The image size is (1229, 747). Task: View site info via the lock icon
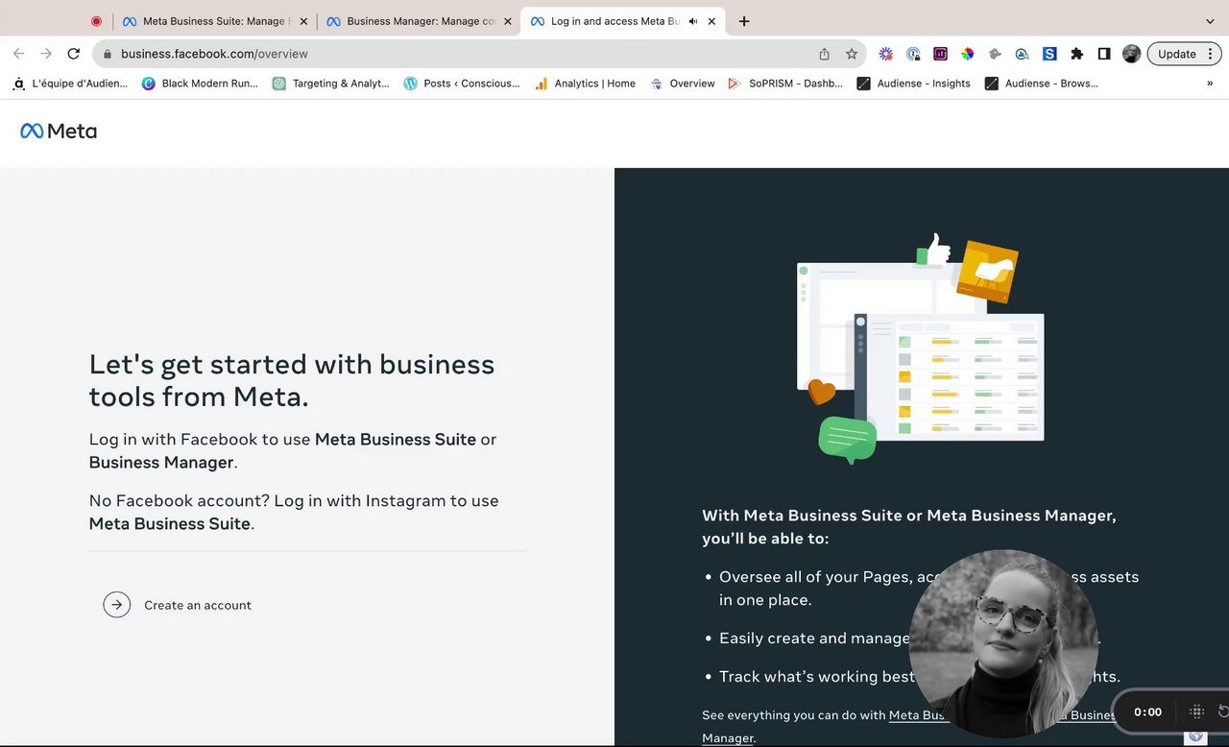[x=108, y=55]
